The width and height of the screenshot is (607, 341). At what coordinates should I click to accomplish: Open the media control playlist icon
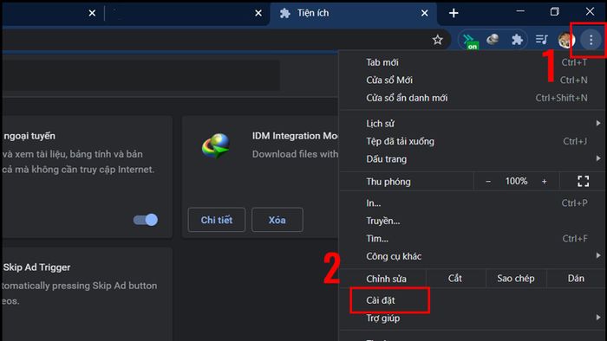(x=542, y=40)
